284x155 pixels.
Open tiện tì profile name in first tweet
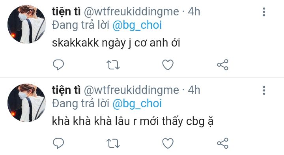click(66, 12)
